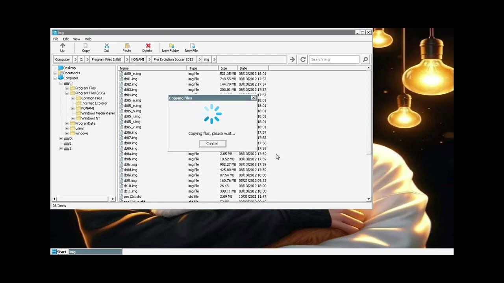The image size is (504, 283).
Task: Click the KONAMI breadcrumb segment
Action: (137, 59)
